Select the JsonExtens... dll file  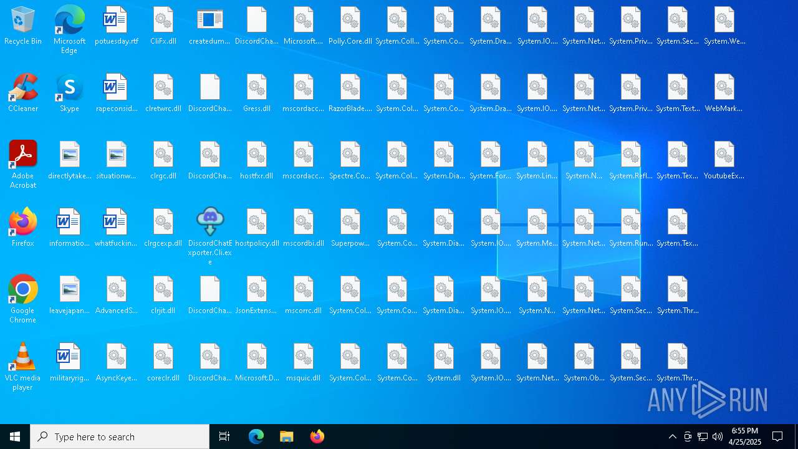(x=257, y=296)
